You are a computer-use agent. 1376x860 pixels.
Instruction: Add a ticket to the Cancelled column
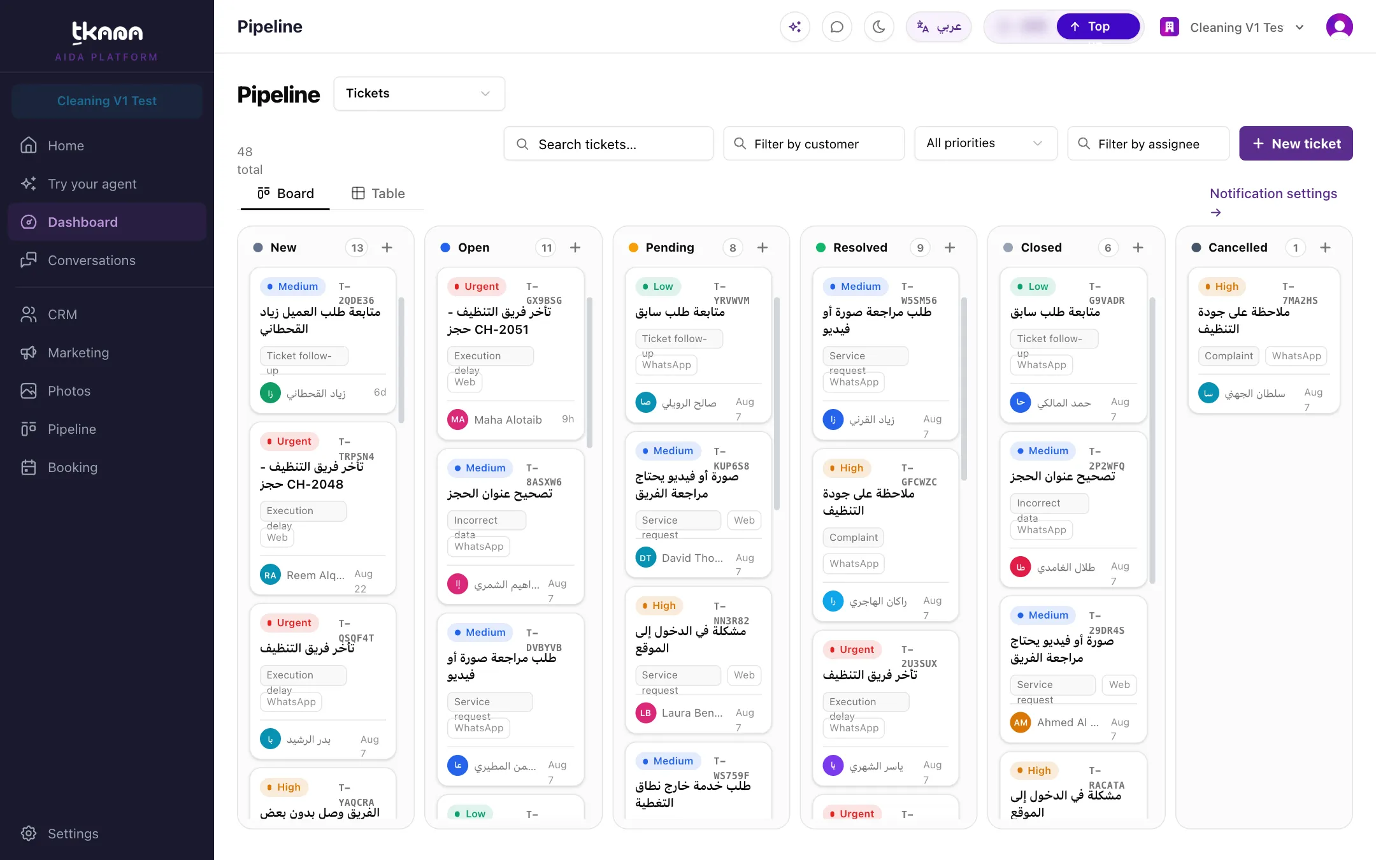pyautogui.click(x=1325, y=248)
